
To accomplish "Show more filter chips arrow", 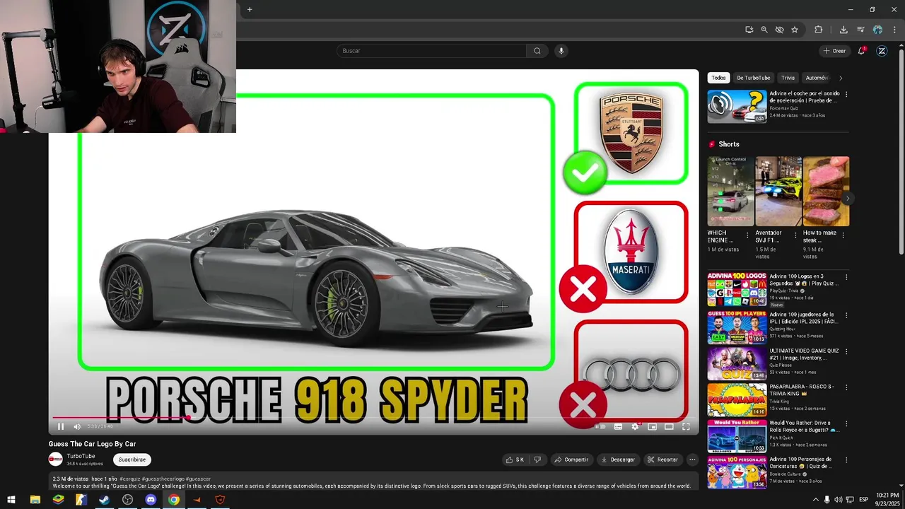I will pos(841,78).
